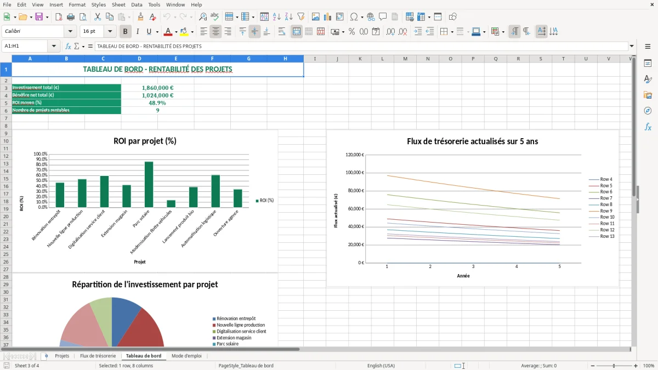Toggle the AutoFilter funnel icon
Image resolution: width=658 pixels, height=370 pixels.
(x=300, y=17)
